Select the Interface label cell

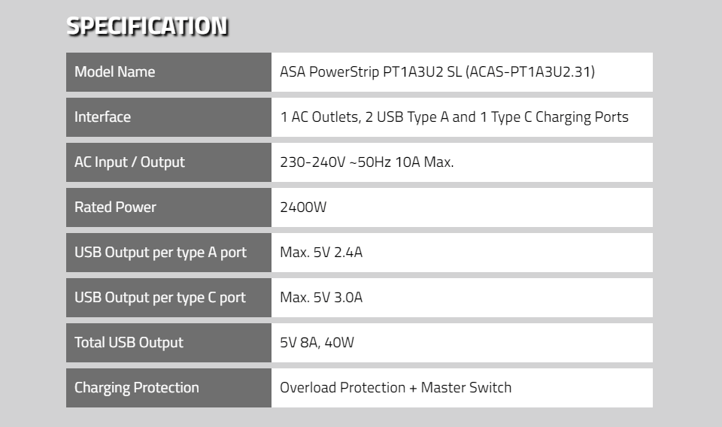[x=168, y=117]
